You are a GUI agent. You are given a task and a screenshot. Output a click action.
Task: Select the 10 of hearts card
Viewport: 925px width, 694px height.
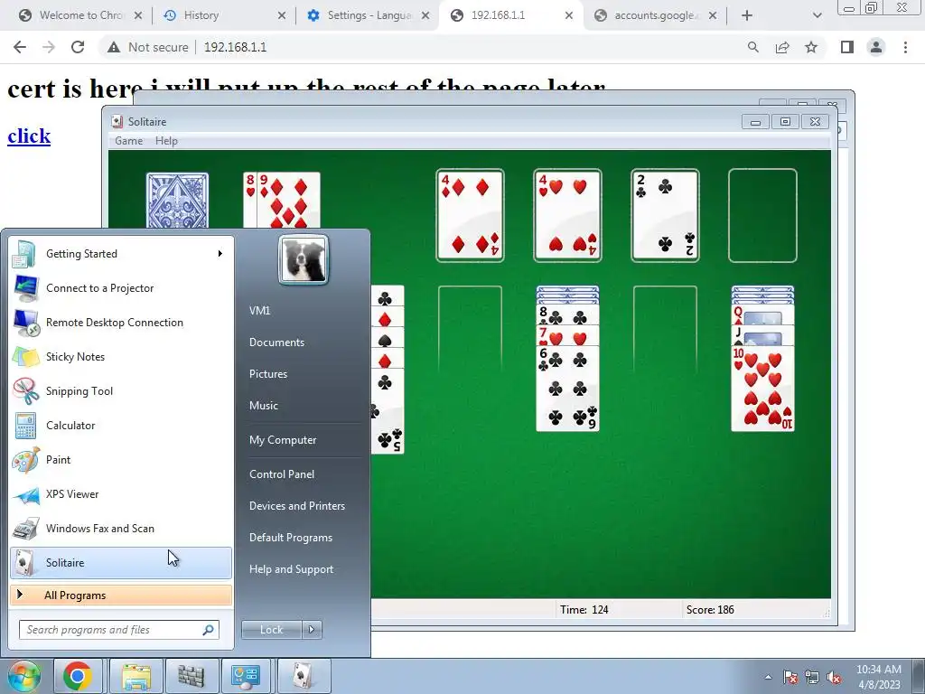click(x=762, y=389)
